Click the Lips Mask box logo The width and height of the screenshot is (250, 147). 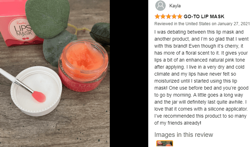(23, 29)
